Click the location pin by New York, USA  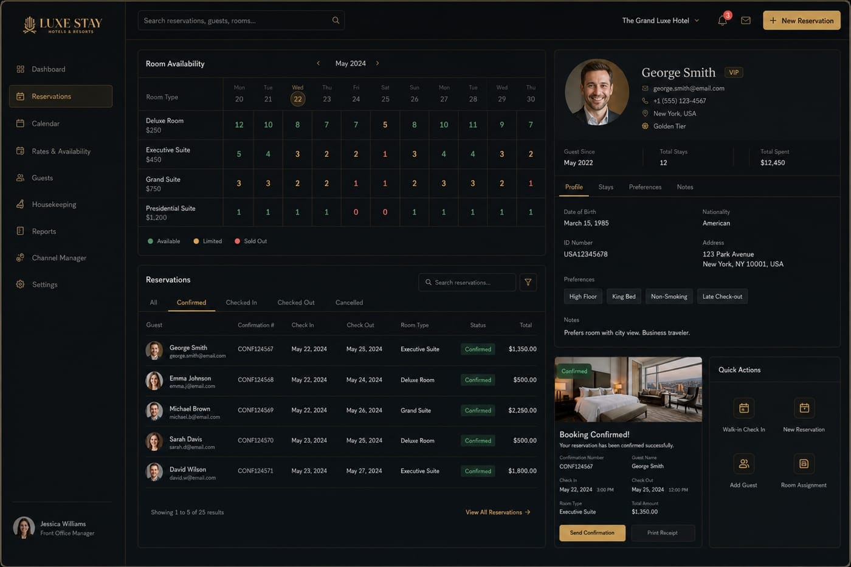click(x=645, y=114)
